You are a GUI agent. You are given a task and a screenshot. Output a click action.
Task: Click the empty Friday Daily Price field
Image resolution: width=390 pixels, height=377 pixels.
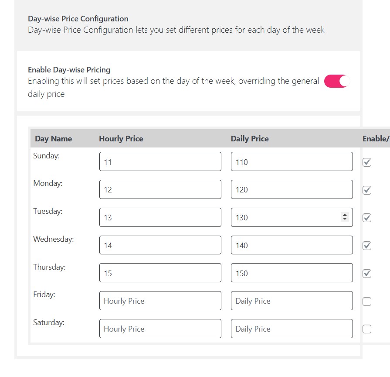point(292,301)
